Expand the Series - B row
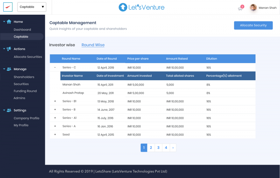This screenshot has height=178, width=280. 55,110
